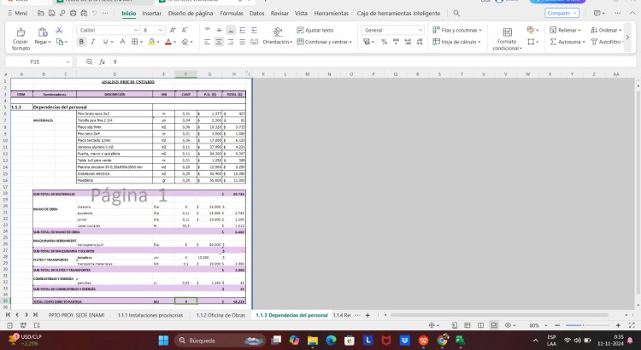Click the red font color swatch
This screenshot has width=641, height=350.
[168, 42]
